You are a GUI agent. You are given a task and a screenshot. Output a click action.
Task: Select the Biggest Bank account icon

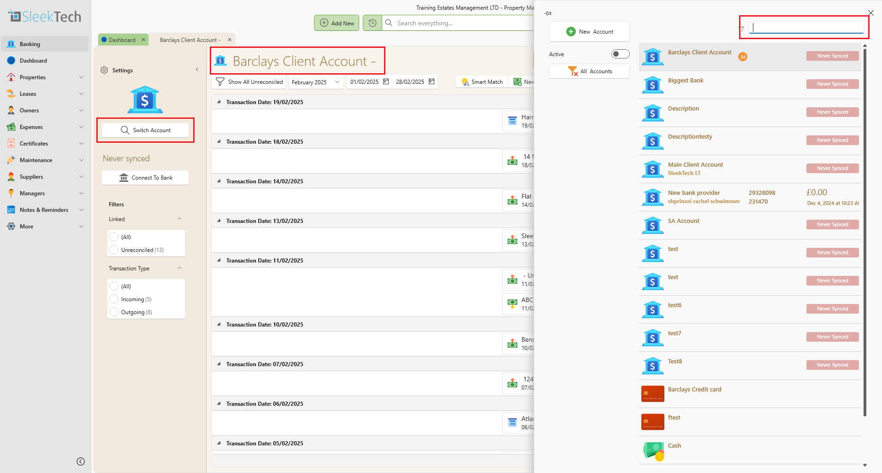pos(652,85)
